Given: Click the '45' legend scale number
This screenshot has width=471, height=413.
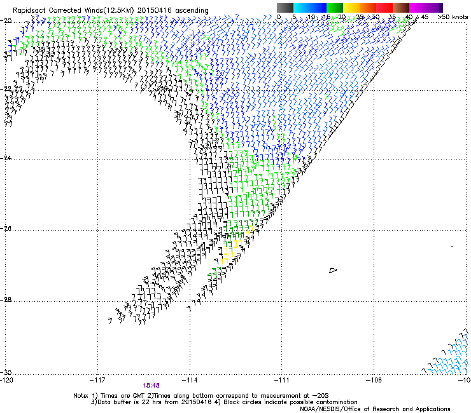Looking at the screenshot, I should [x=425, y=17].
